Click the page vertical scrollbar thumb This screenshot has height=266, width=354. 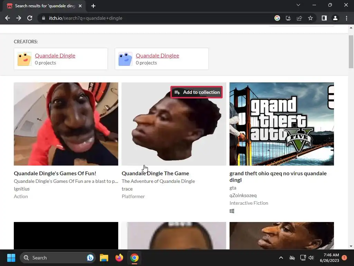click(x=351, y=52)
